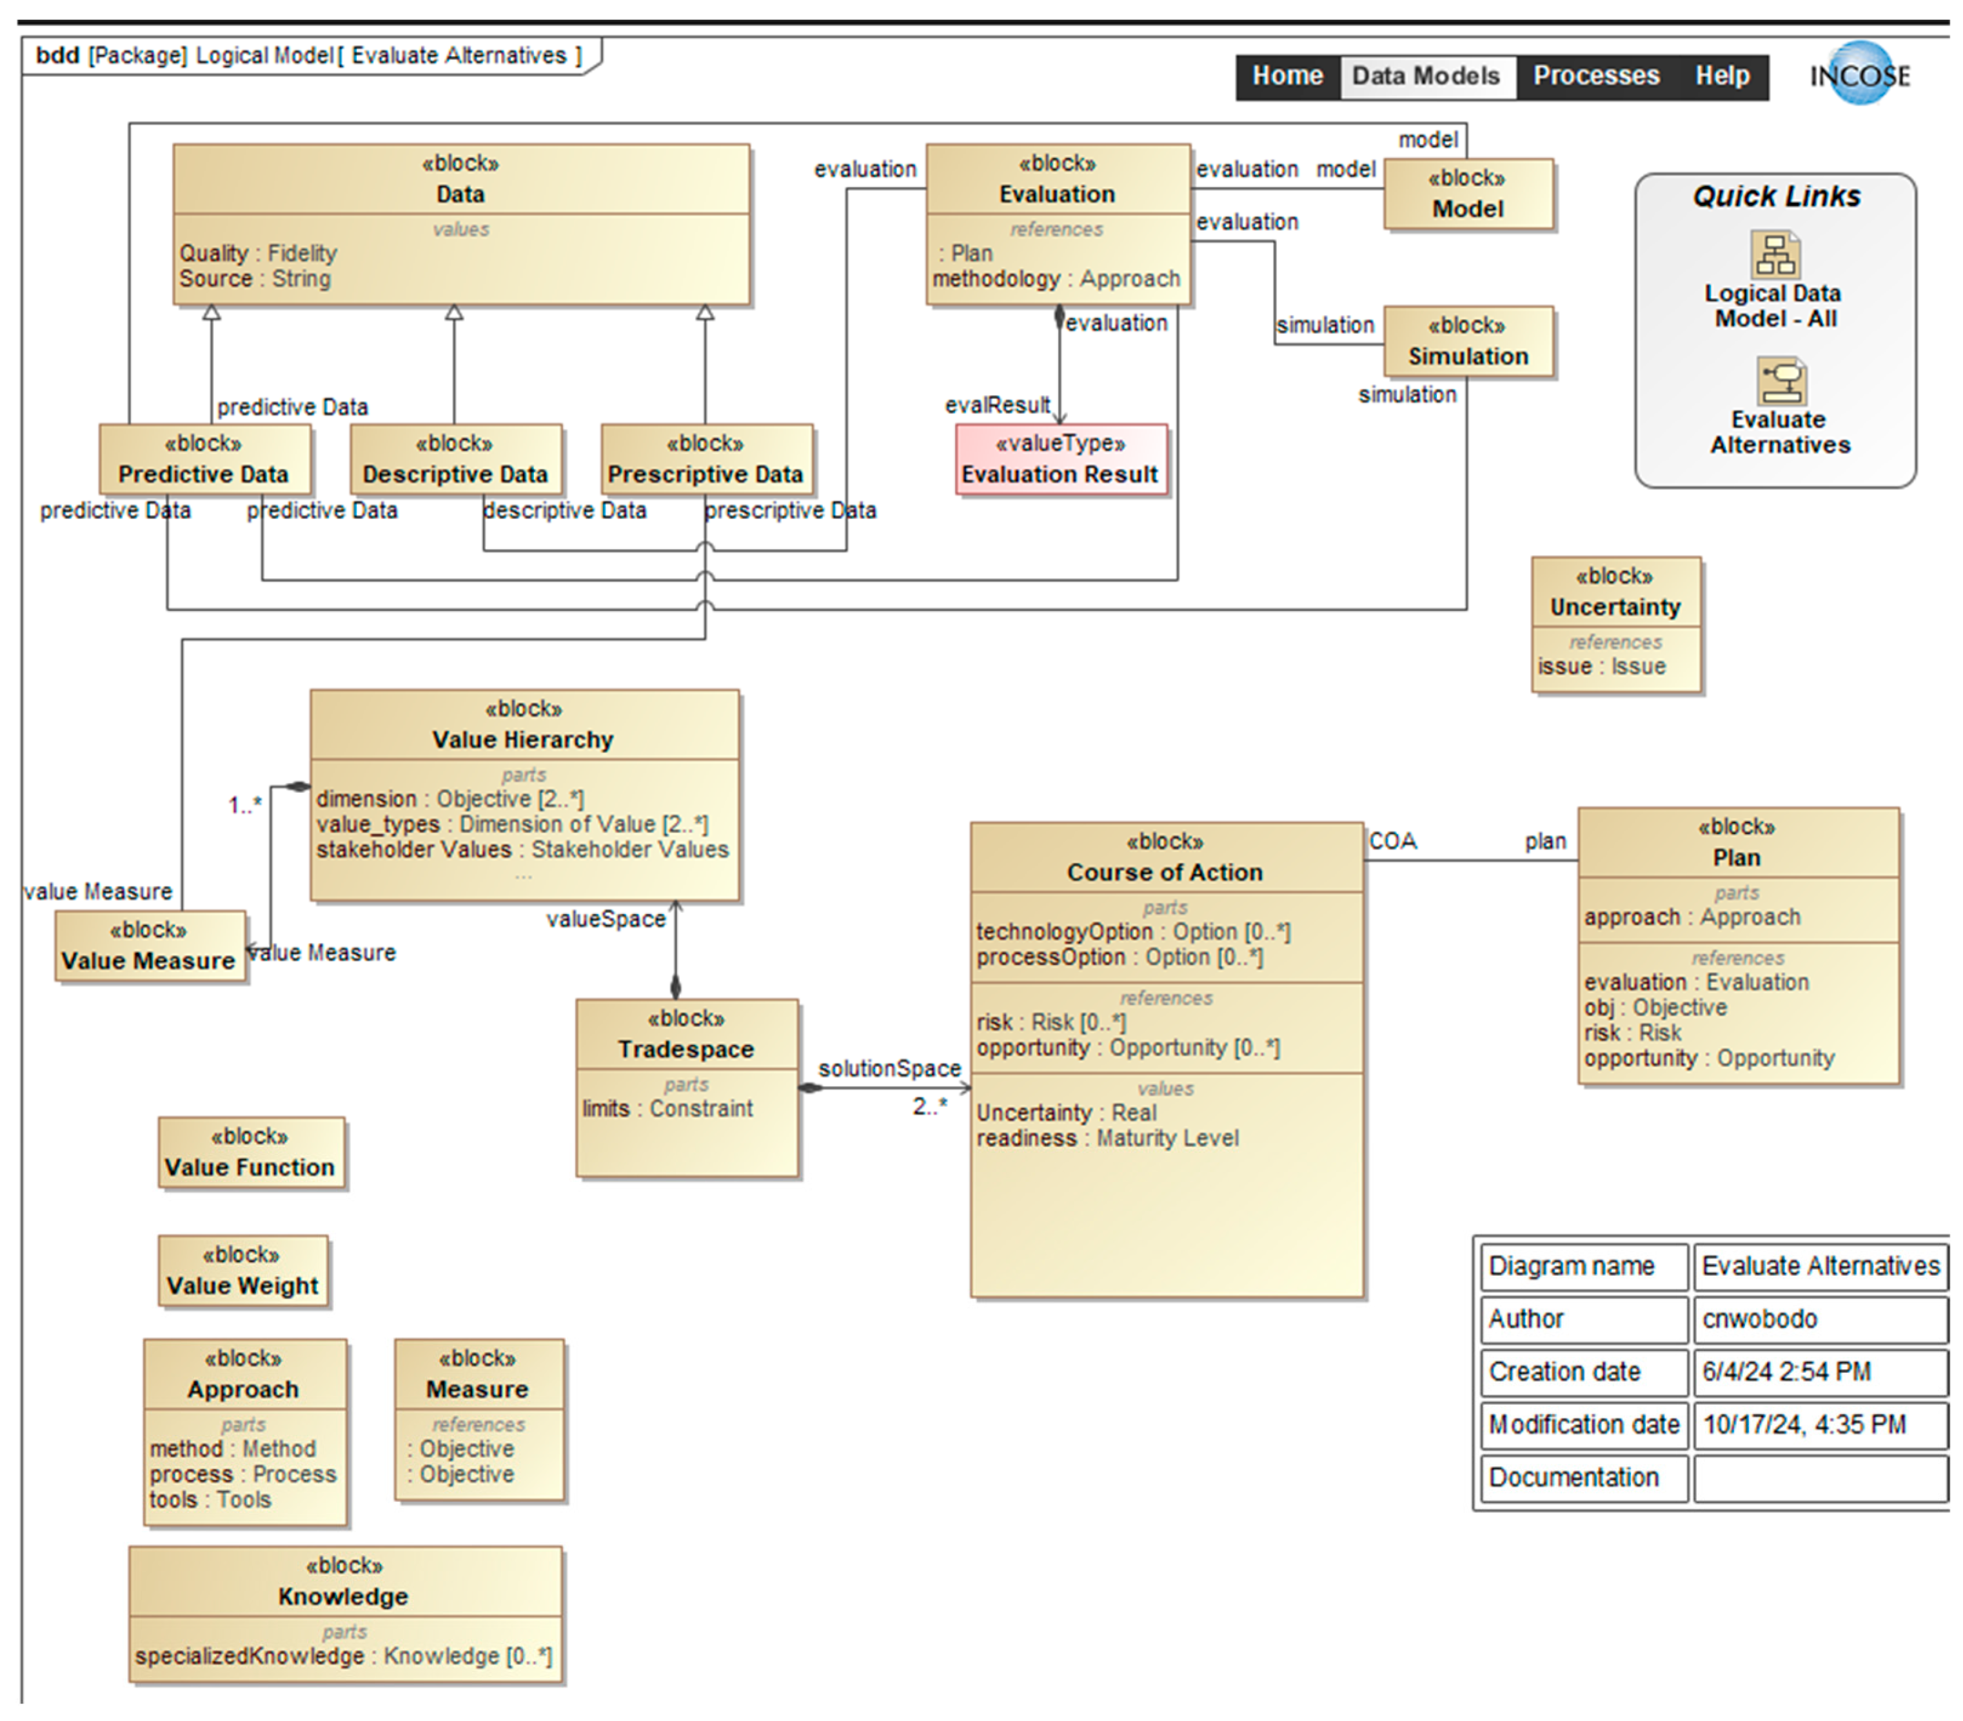The height and width of the screenshot is (1721, 1963).
Task: Click the Evaluate Alternatives quick link icon
Action: 1782,381
